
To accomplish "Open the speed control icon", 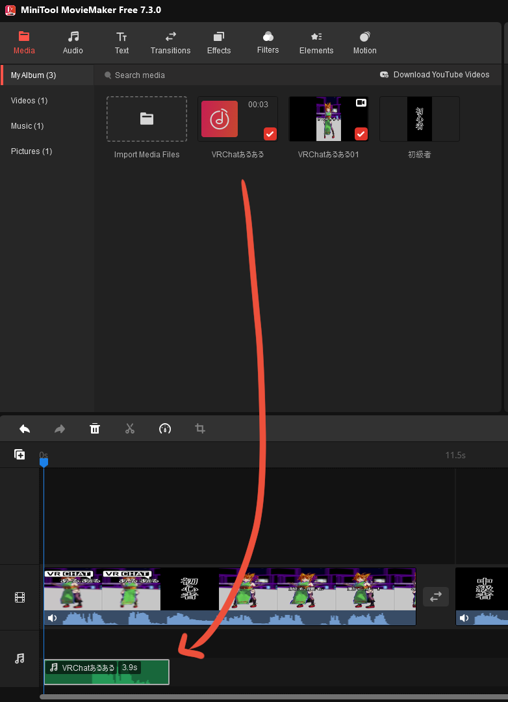I will pos(165,429).
